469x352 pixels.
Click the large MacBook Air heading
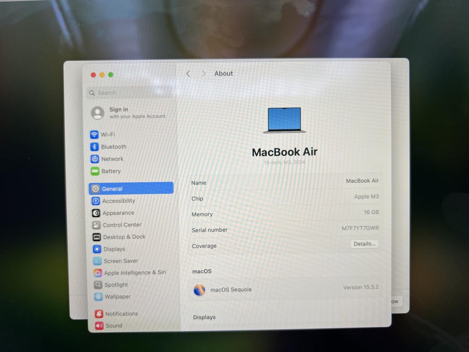[x=285, y=152]
